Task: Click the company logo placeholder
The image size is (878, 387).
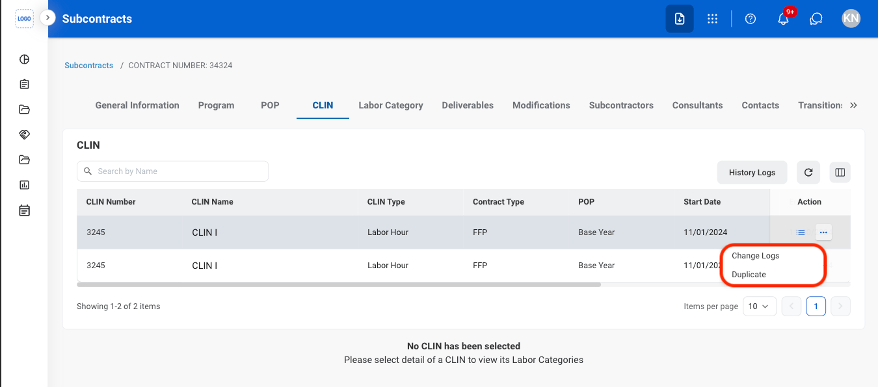Action: [24, 19]
